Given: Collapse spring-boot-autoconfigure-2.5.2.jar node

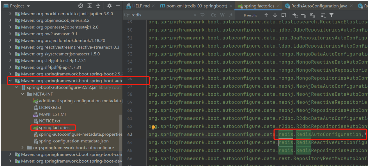Looking at the screenshot, I should [16, 87].
